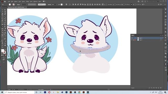
Task: Open the stroke weight dropdown
Action: click(27, 5)
